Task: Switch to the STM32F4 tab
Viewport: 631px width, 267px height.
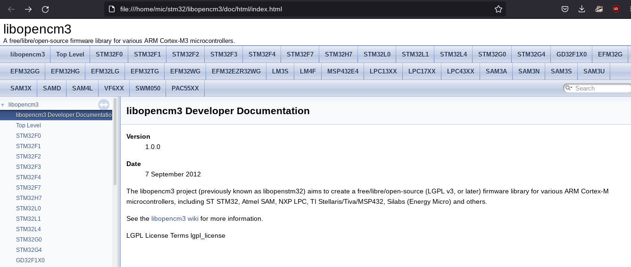Action: 262,54
